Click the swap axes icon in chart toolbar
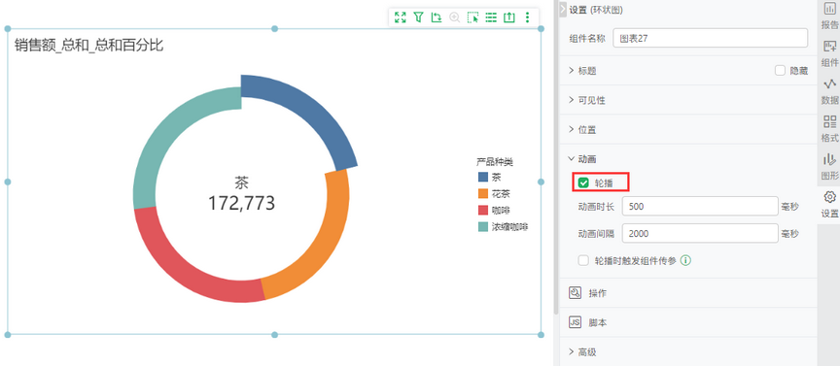The height and width of the screenshot is (366, 840). click(x=437, y=17)
